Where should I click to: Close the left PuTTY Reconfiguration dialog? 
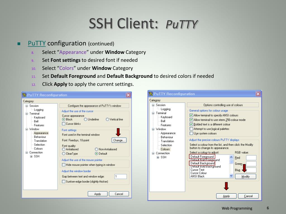[x=128, y=95]
